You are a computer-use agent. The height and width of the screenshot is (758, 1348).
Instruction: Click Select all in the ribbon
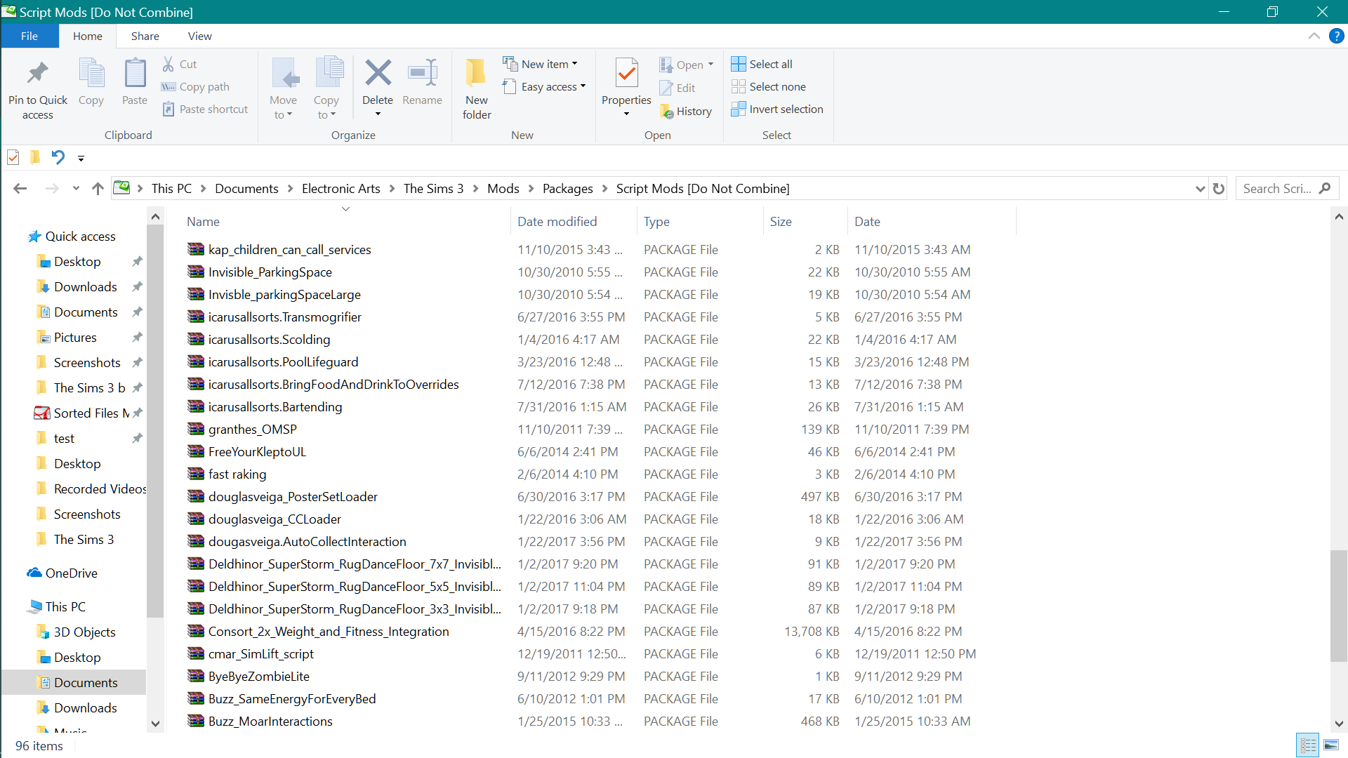[x=762, y=64]
